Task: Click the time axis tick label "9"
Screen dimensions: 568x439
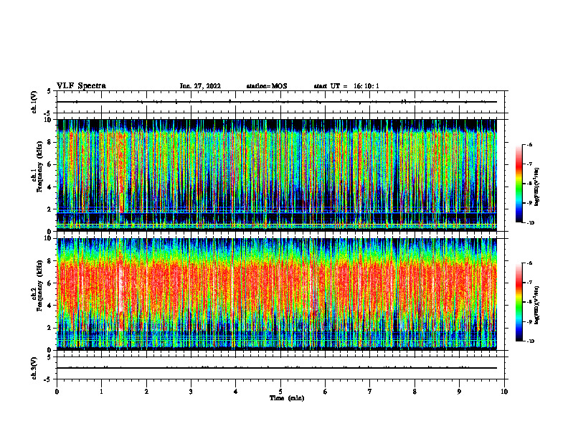Action: click(x=459, y=392)
